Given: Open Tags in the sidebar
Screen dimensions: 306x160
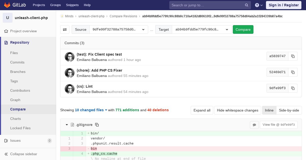Looking at the screenshot, I should [x=14, y=81].
